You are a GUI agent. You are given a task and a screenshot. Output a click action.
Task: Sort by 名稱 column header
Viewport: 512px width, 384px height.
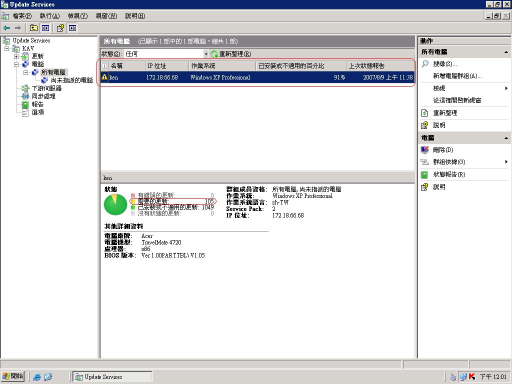coord(126,65)
